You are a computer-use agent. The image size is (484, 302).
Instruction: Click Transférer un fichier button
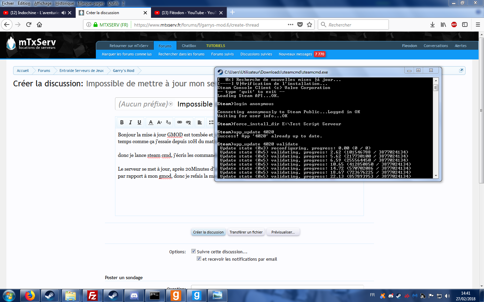point(246,232)
